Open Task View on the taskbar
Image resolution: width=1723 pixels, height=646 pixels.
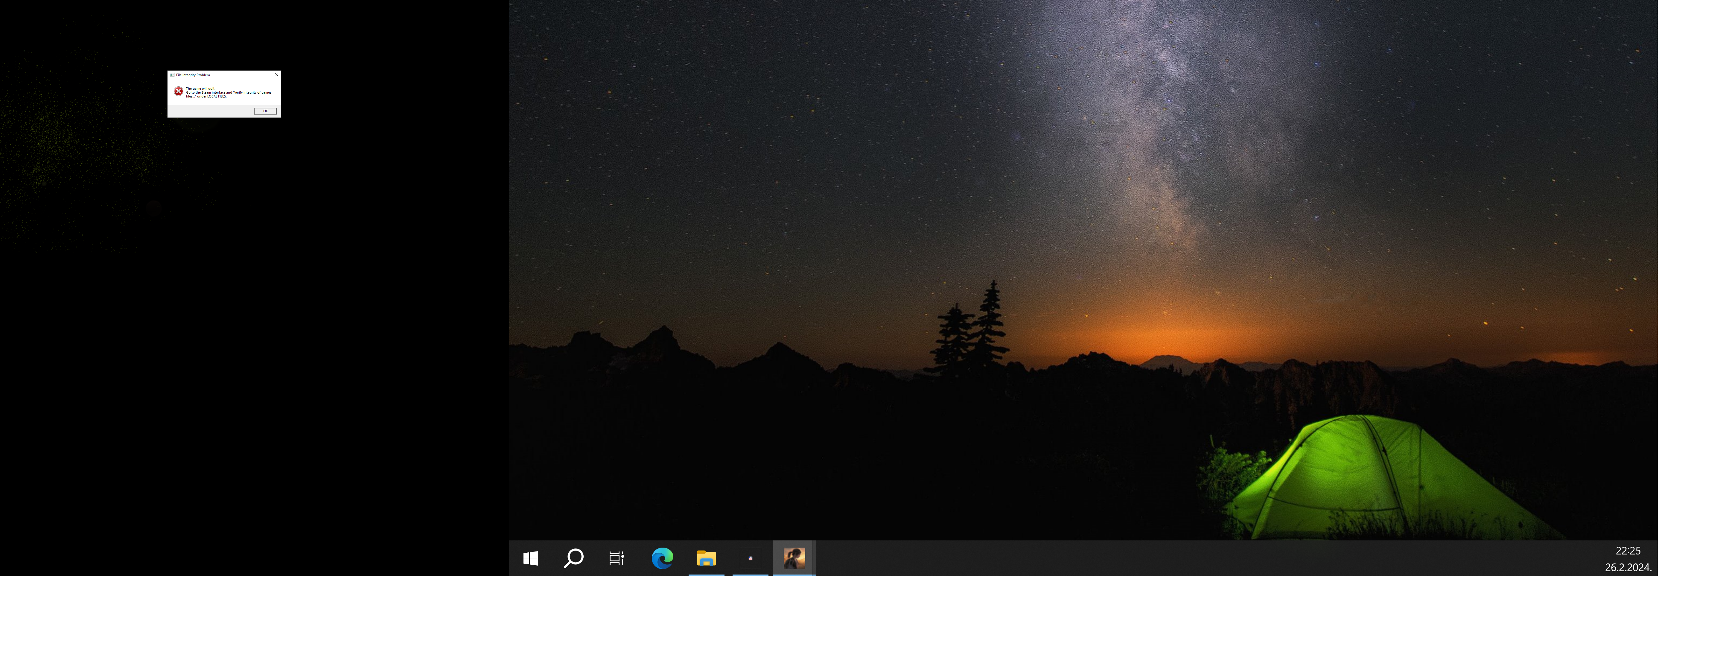[617, 558]
